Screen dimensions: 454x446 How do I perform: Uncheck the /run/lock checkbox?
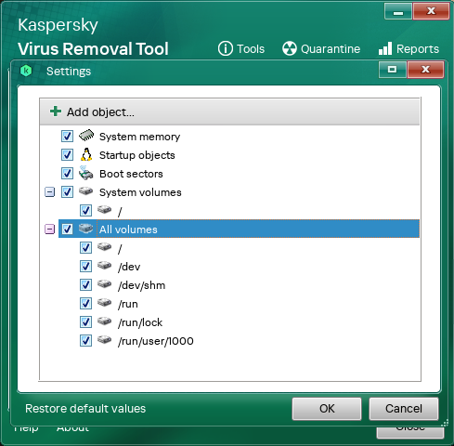pyautogui.click(x=85, y=321)
